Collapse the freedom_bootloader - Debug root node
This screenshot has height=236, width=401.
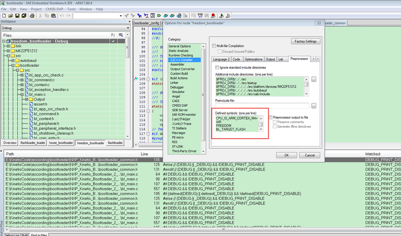4,41
